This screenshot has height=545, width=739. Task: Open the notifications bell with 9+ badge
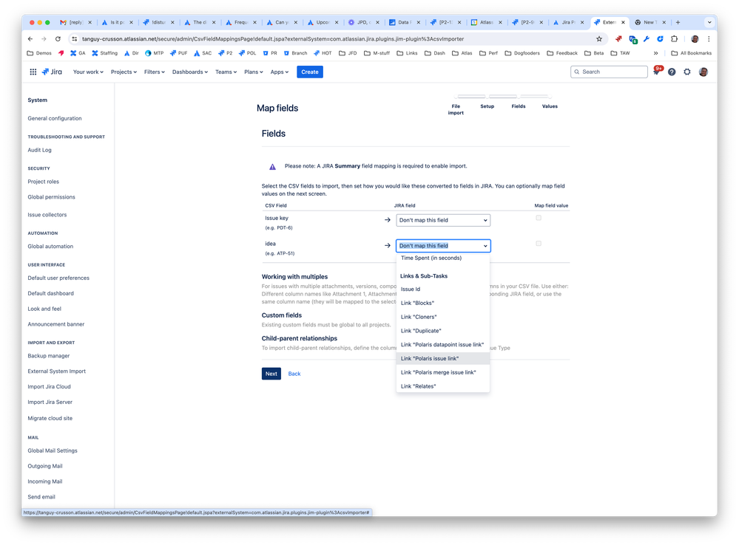click(657, 72)
